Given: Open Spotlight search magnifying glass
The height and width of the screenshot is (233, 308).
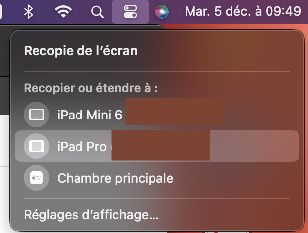Looking at the screenshot, I should (98, 12).
